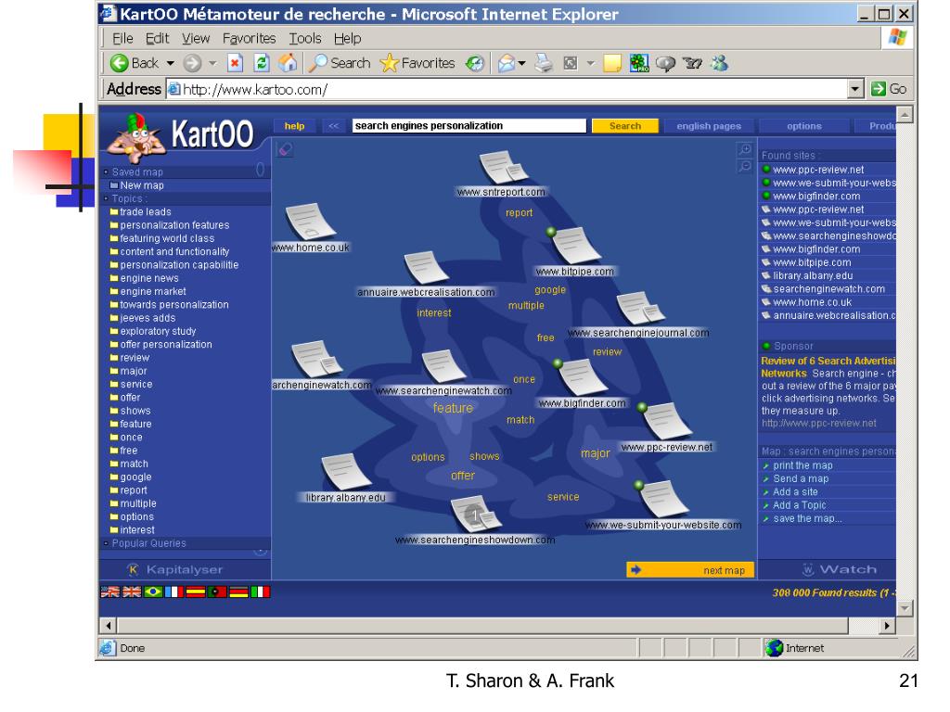950x712 pixels.
Task: Select the Spanish flag language icon
Action: (196, 592)
